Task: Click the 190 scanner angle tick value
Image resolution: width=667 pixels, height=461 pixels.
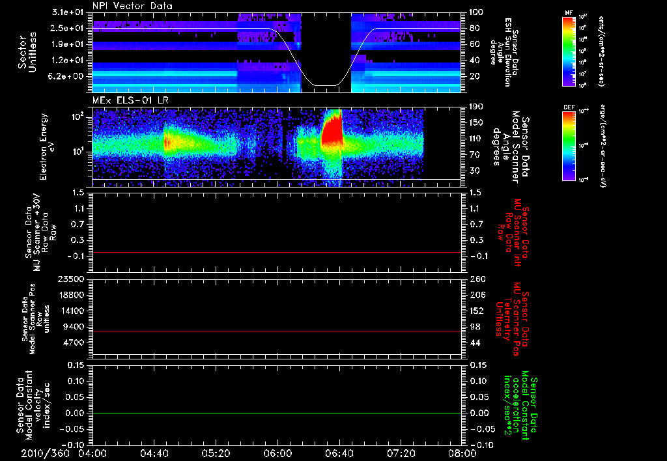Action: tap(476, 107)
